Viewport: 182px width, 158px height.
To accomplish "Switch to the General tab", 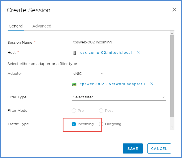I will coord(16,26).
